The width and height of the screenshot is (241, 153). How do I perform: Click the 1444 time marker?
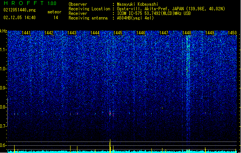[95, 33]
